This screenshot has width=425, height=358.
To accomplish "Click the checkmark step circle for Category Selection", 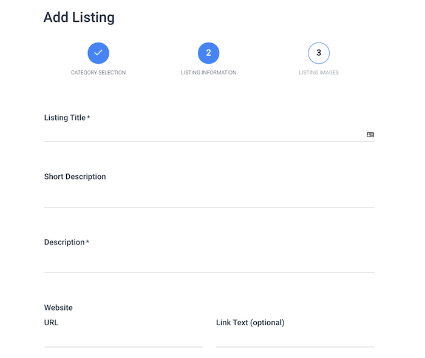I will (x=98, y=53).
